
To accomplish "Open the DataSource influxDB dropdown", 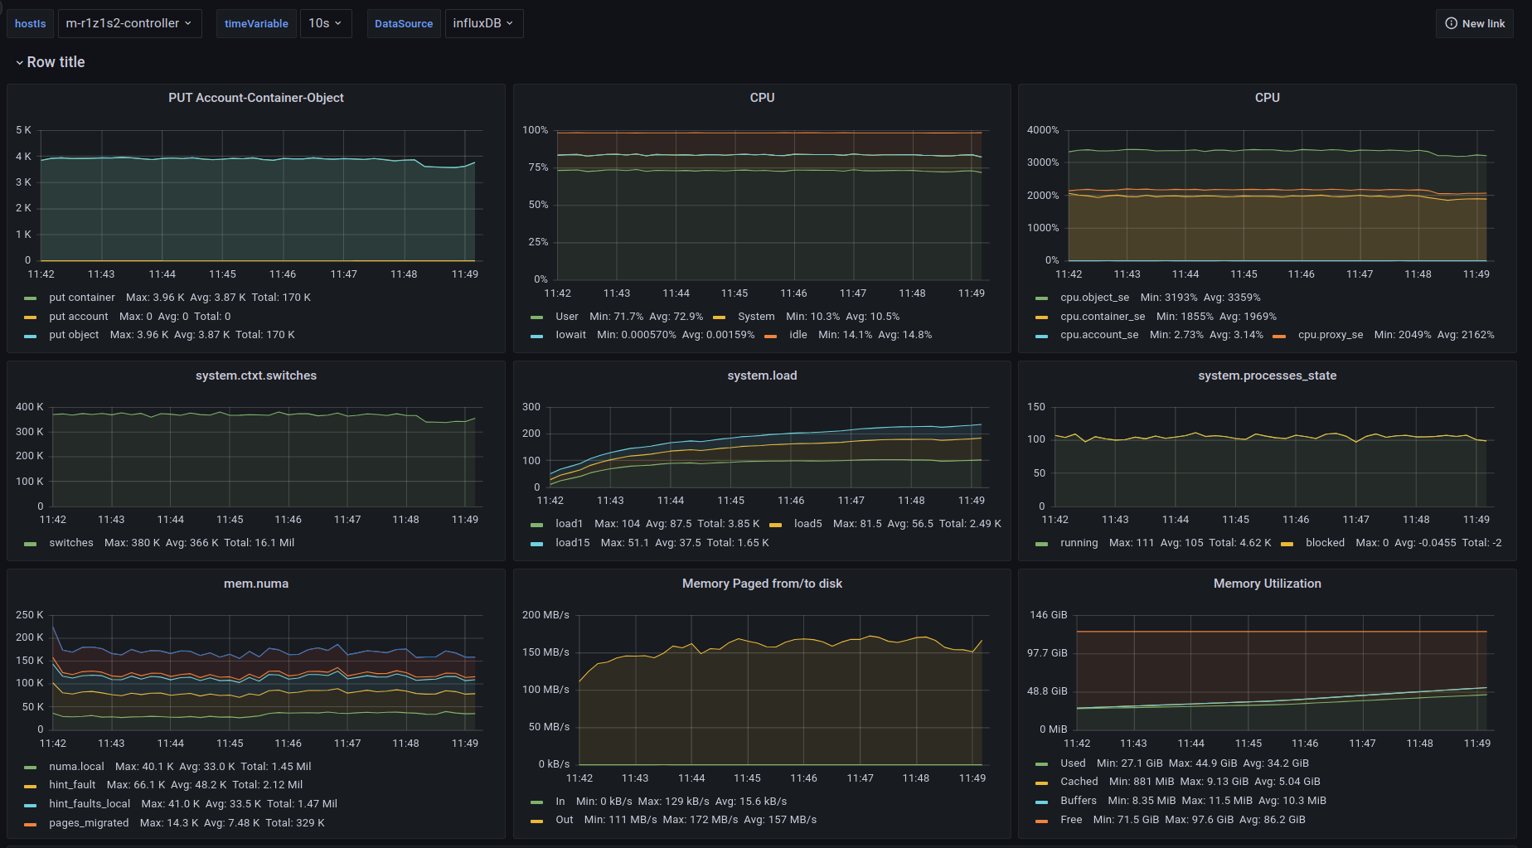I will click(483, 23).
